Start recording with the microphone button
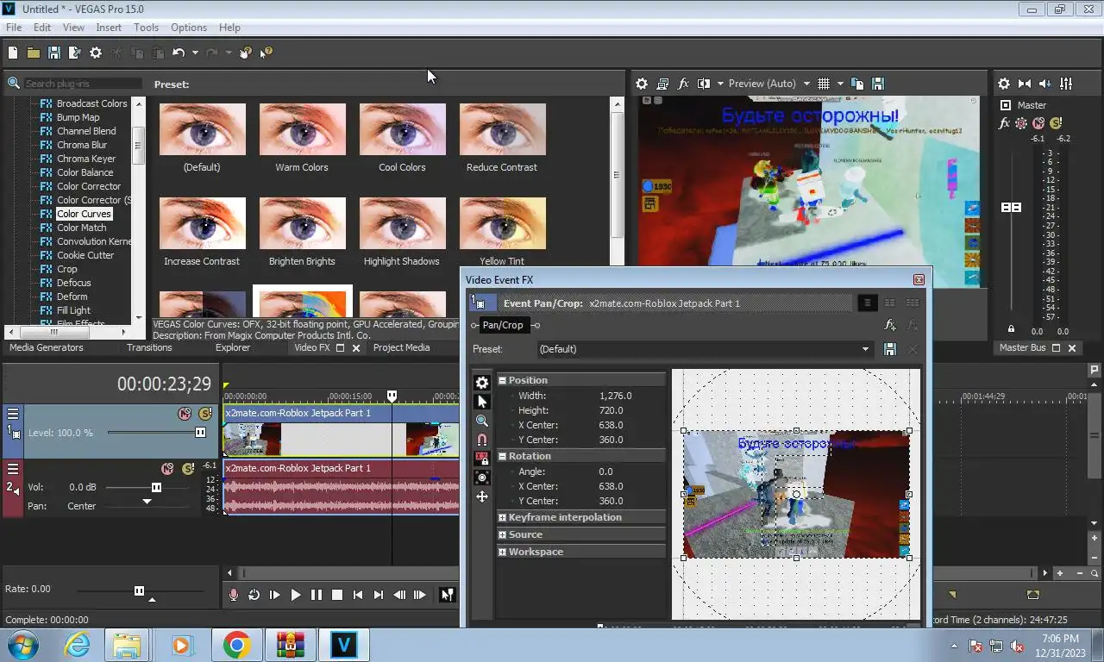Screen dimensions: 1104x662 pos(233,595)
